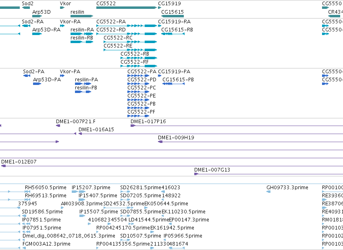Select the resilin-PA protein label

click(86, 80)
